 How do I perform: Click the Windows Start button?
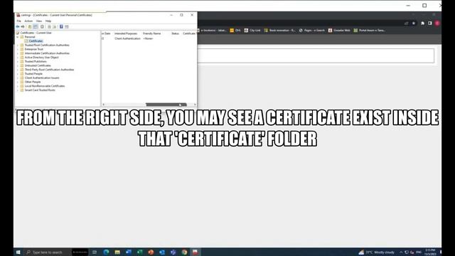tap(18, 252)
